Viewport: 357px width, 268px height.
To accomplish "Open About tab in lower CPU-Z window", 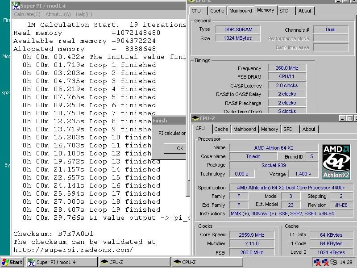I will click(x=309, y=129).
